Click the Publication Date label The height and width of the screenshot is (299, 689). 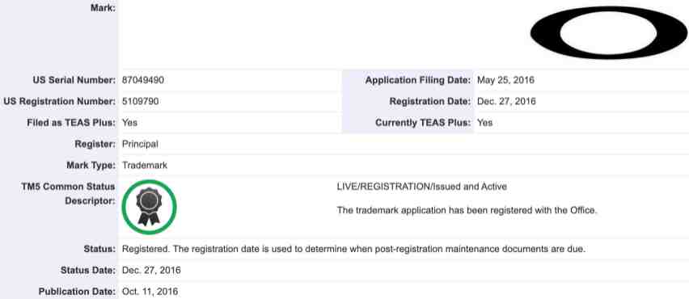(77, 292)
